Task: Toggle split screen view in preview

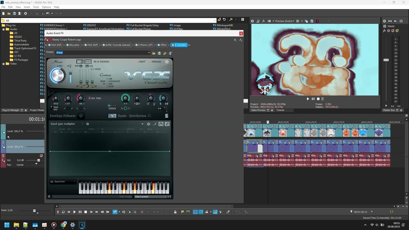Action: pos(269,21)
